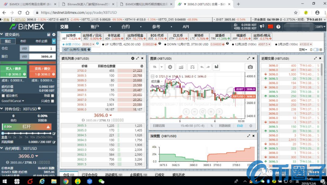327x185 pixels.
Task: Open 定制 customize dropdown
Action: pos(303,50)
